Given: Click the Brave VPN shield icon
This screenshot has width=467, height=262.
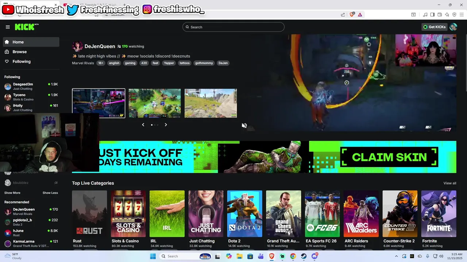Looking at the screenshot, I should pyautogui.click(x=454, y=15).
